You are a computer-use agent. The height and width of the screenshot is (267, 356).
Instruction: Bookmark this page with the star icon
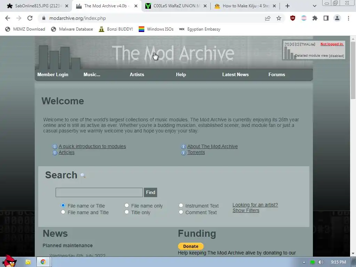coord(279,18)
